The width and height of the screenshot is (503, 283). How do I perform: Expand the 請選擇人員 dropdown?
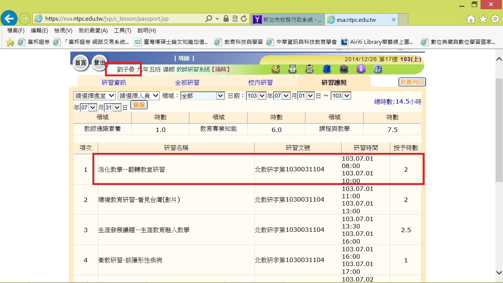138,96
